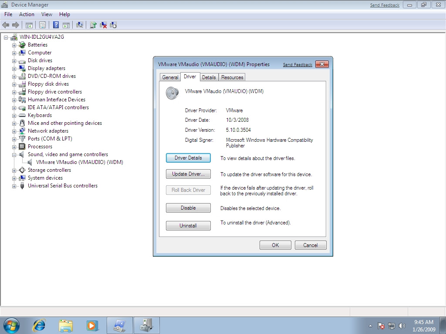Click Update driver software toolbar icon
This screenshot has width=446, height=334.
(93, 25)
